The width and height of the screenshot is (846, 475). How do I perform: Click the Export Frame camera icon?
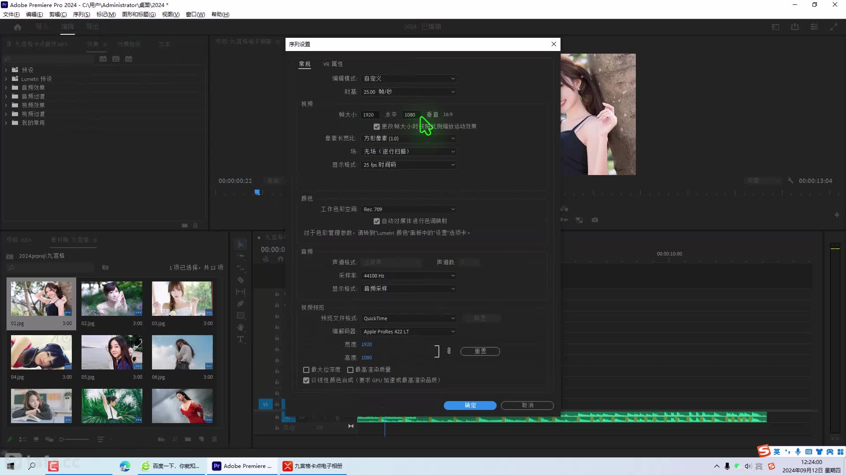click(x=595, y=220)
